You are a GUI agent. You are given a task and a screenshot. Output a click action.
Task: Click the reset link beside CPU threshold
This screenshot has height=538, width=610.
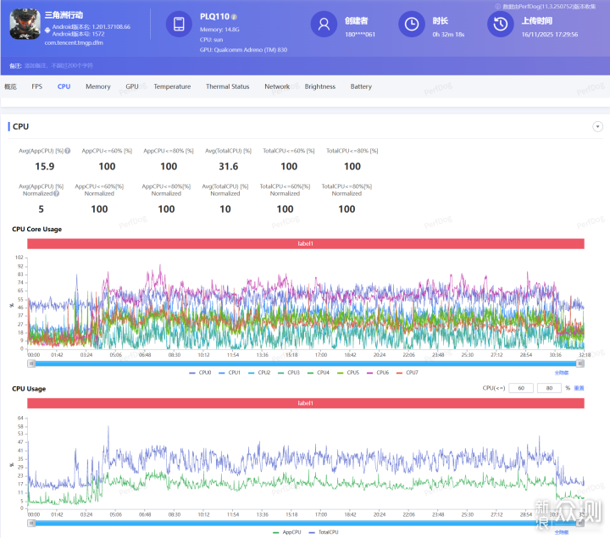tap(579, 388)
